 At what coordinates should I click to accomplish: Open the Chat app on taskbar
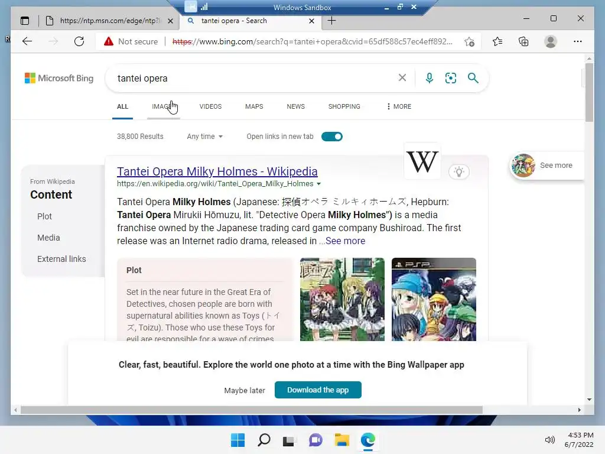point(315,440)
